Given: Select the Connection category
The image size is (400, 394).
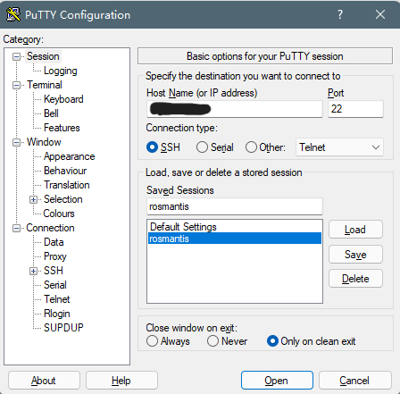Looking at the screenshot, I should (50, 228).
